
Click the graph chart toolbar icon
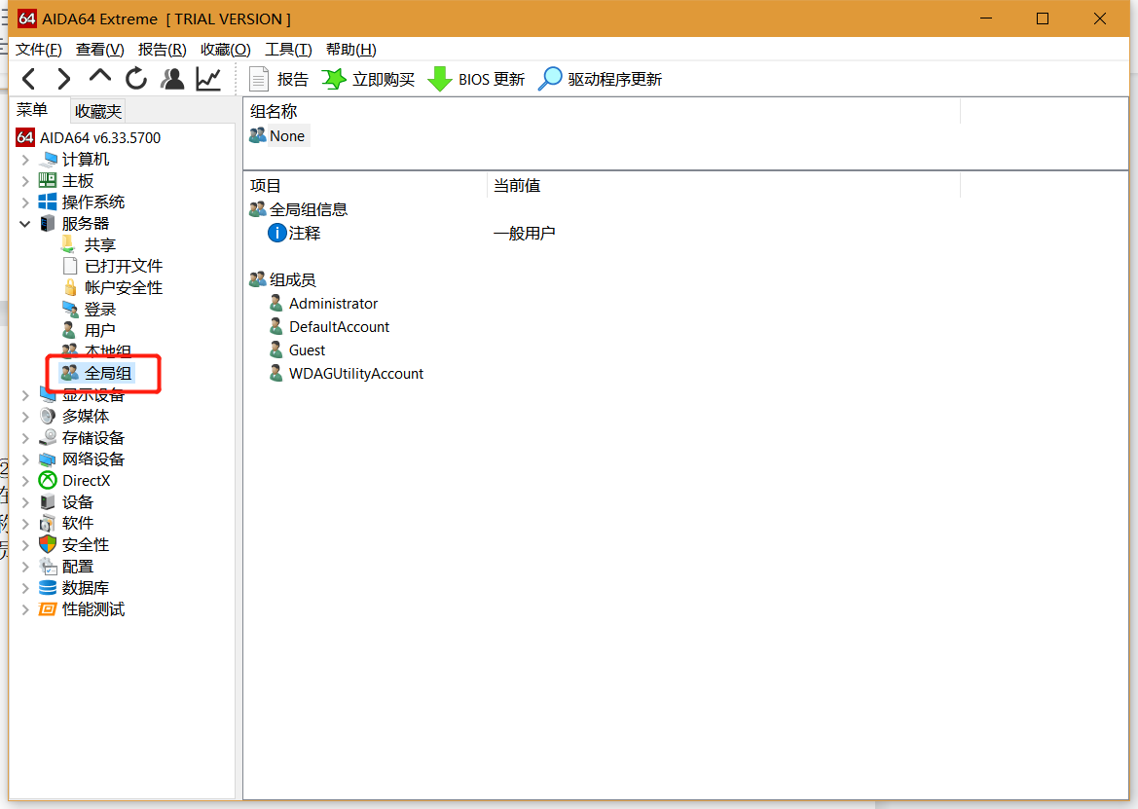click(208, 79)
